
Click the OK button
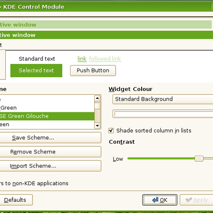pyautogui.click(x=160, y=200)
